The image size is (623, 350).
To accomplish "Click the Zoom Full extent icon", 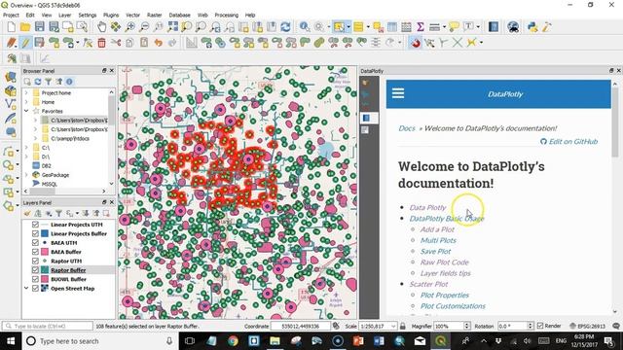I will point(172,27).
